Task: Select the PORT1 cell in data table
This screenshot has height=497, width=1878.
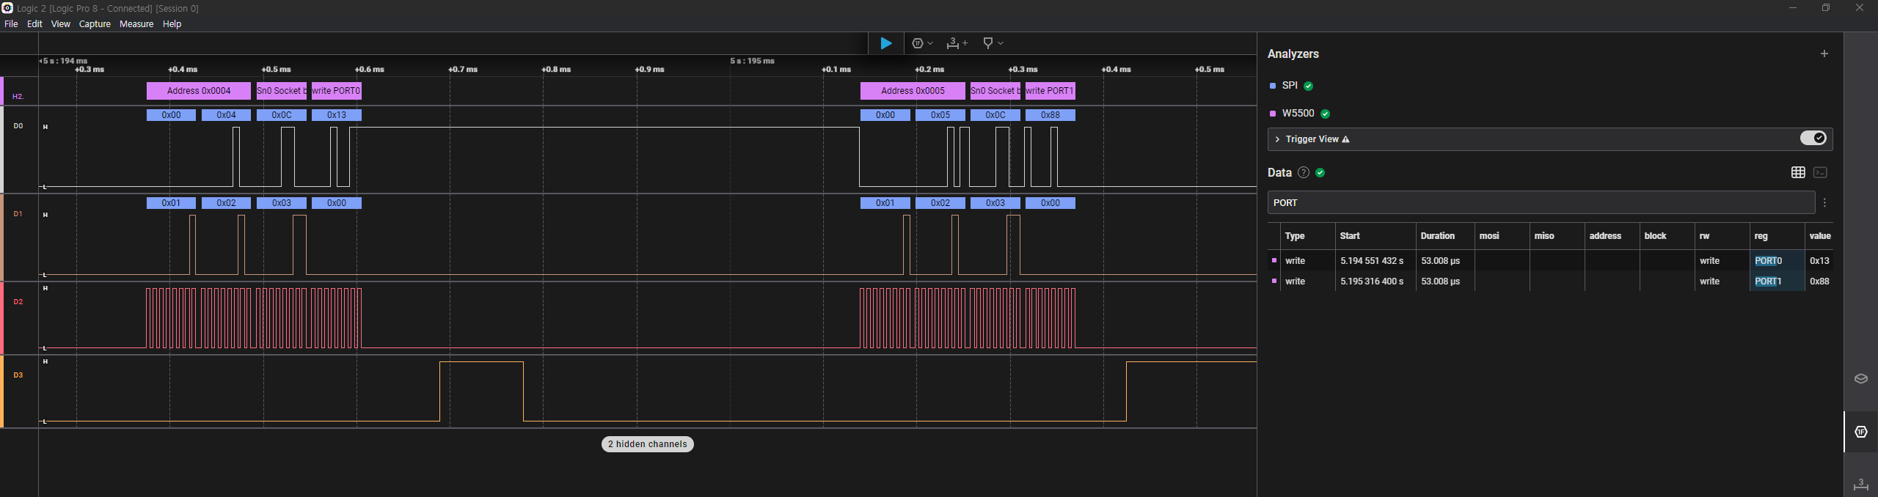Action: click(1777, 281)
